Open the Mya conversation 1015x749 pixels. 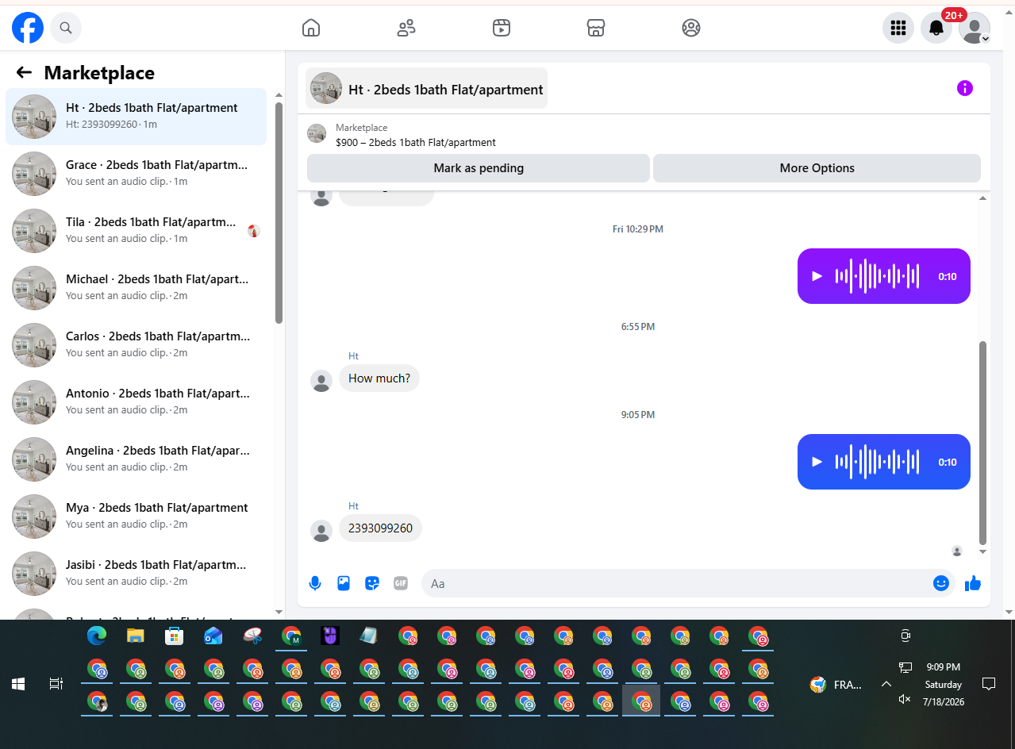coord(136,517)
